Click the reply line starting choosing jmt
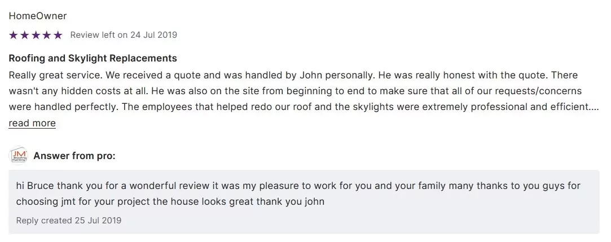 click(x=169, y=201)
